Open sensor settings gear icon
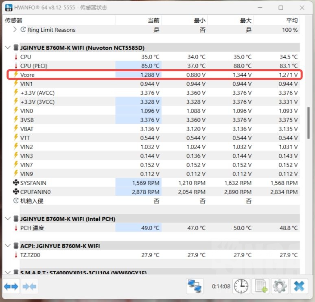Screen dimensions: 315x302 click(280, 287)
